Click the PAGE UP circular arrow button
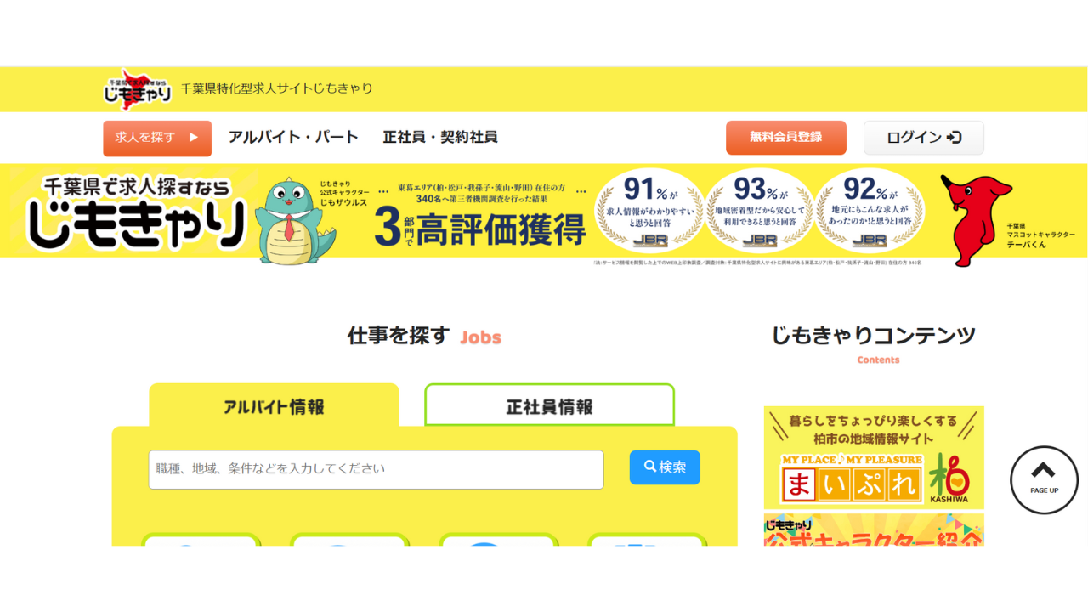 coord(1044,480)
